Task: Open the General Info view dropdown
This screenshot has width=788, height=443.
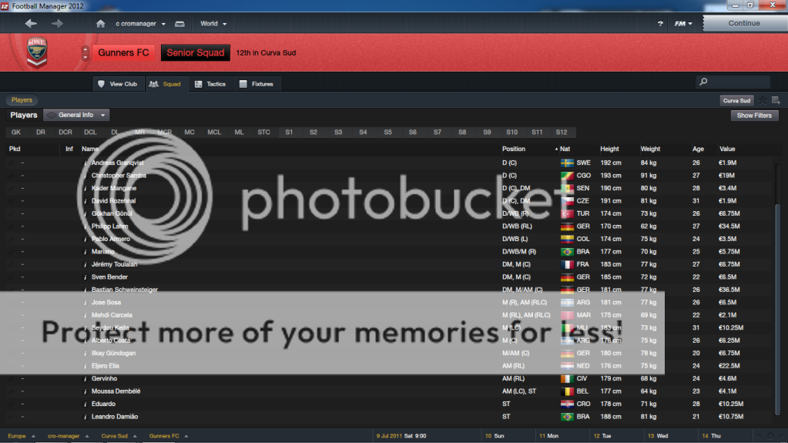Action: 76,115
